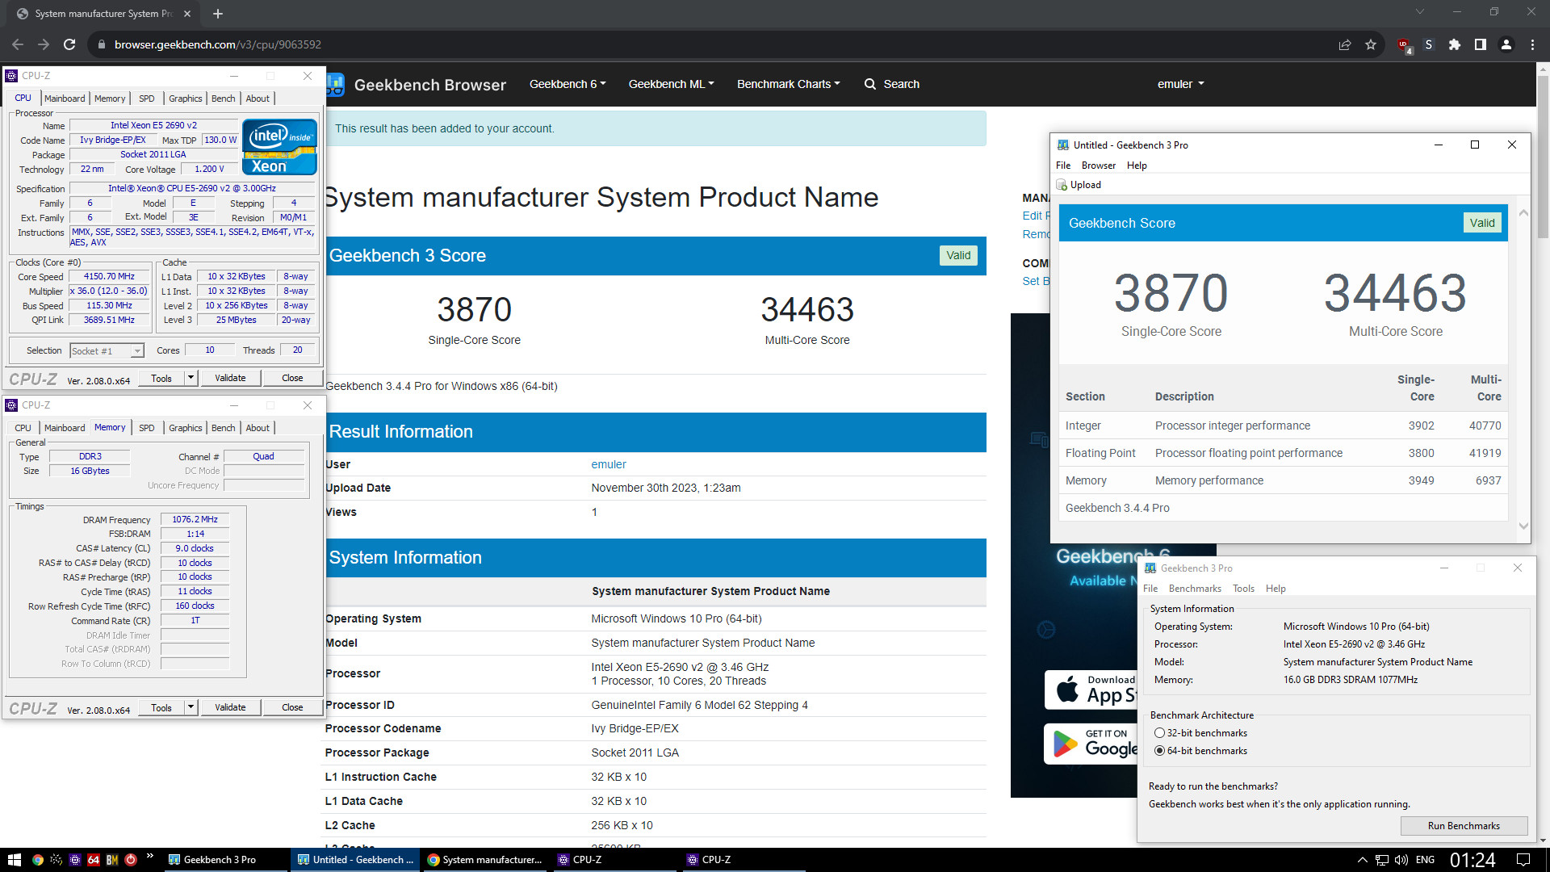Viewport: 1550px width, 872px height.
Task: Open the uBlock Origin extension icon
Action: tap(1404, 45)
